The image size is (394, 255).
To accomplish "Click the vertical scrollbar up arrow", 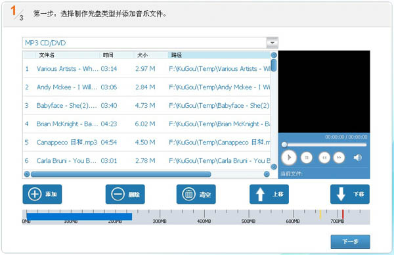I will pos(274,55).
